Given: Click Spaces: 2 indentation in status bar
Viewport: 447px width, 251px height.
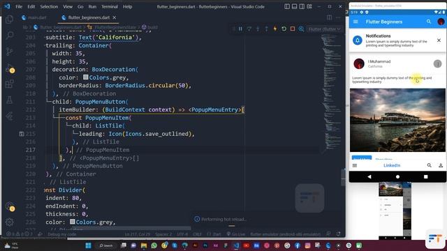Looking at the screenshot, I should 163,234.
